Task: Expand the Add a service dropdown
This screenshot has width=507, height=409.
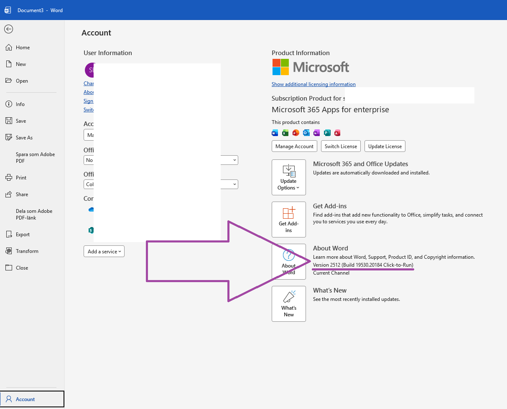Action: tap(104, 251)
